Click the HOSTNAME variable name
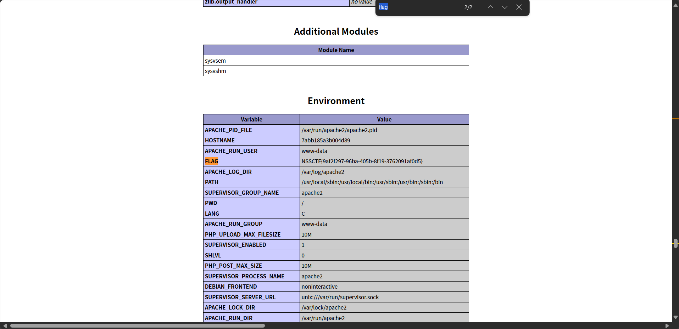 pyautogui.click(x=220, y=140)
